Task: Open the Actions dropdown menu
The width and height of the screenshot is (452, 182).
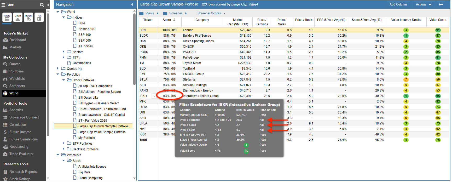Action: 424,4
